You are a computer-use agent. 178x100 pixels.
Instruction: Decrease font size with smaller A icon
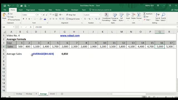(x=46, y=15)
